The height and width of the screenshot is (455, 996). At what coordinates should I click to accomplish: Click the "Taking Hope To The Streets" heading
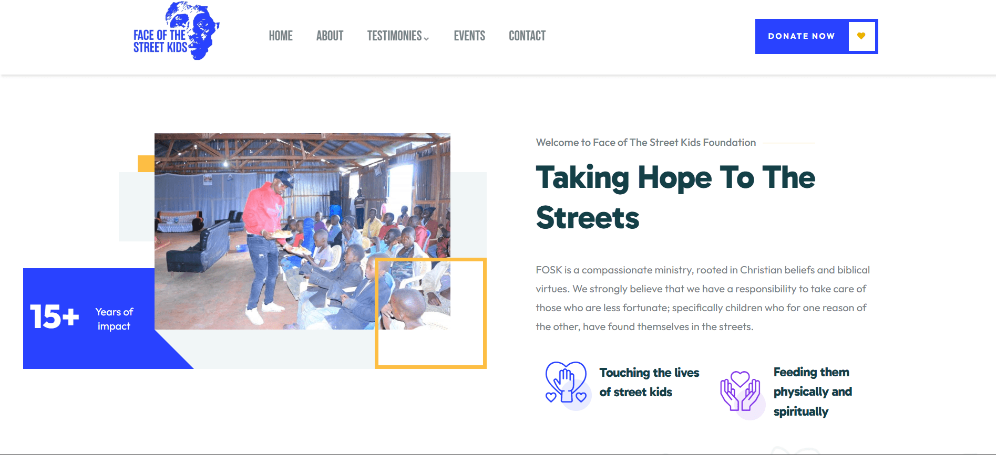click(675, 197)
